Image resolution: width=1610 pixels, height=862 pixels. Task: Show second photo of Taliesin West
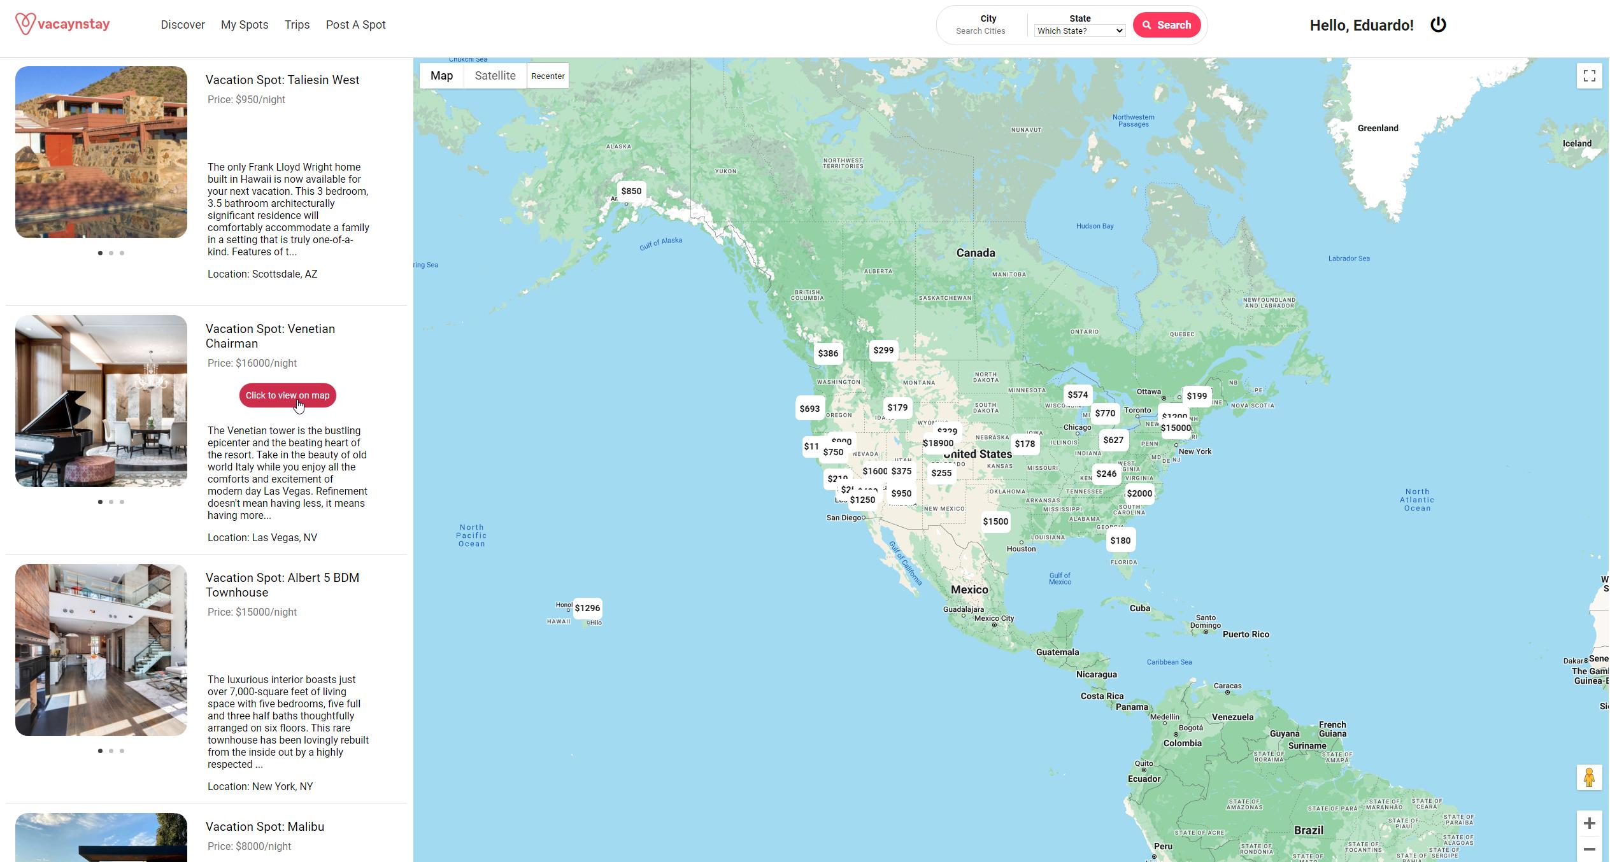click(x=111, y=253)
